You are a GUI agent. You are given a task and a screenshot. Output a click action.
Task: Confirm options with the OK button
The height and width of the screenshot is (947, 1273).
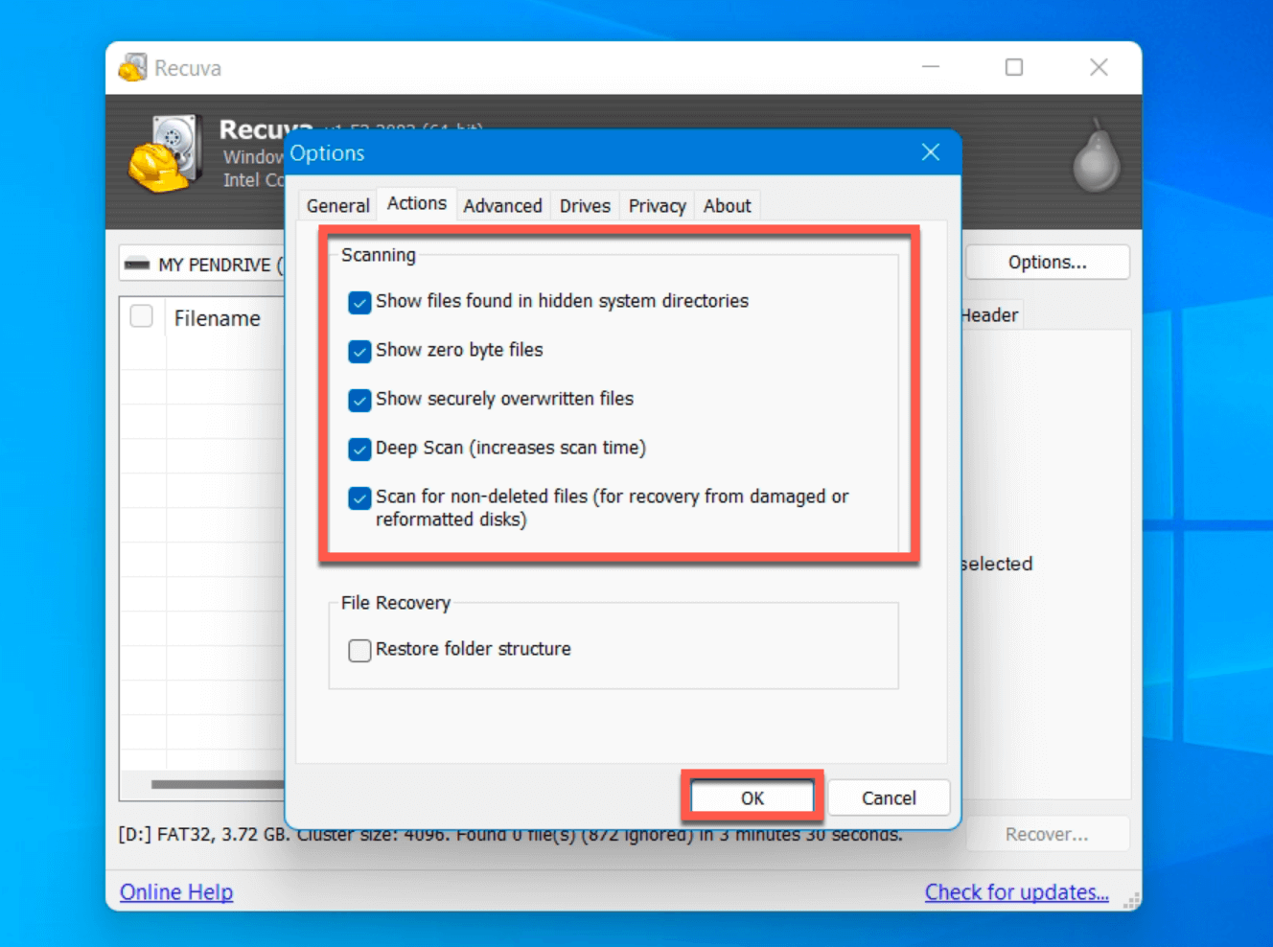[752, 797]
